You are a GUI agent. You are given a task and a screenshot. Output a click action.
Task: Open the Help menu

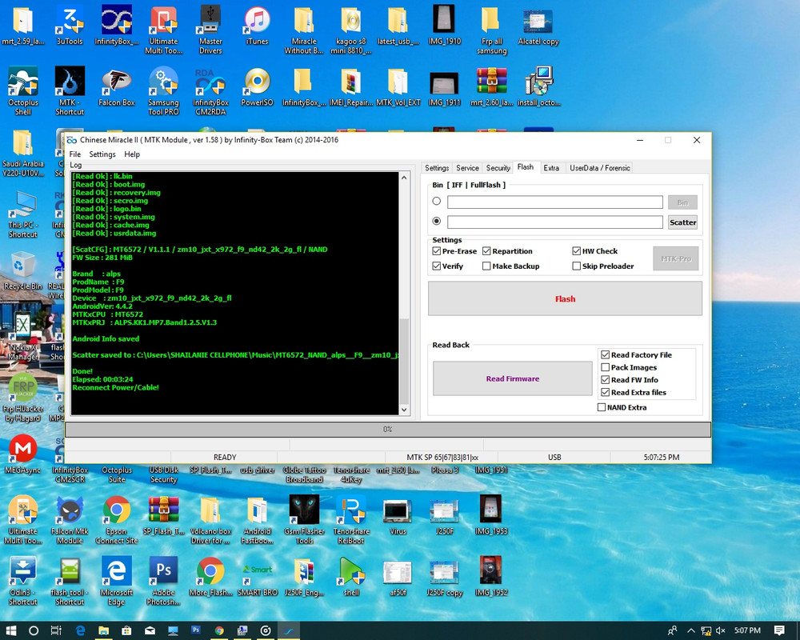pyautogui.click(x=132, y=154)
